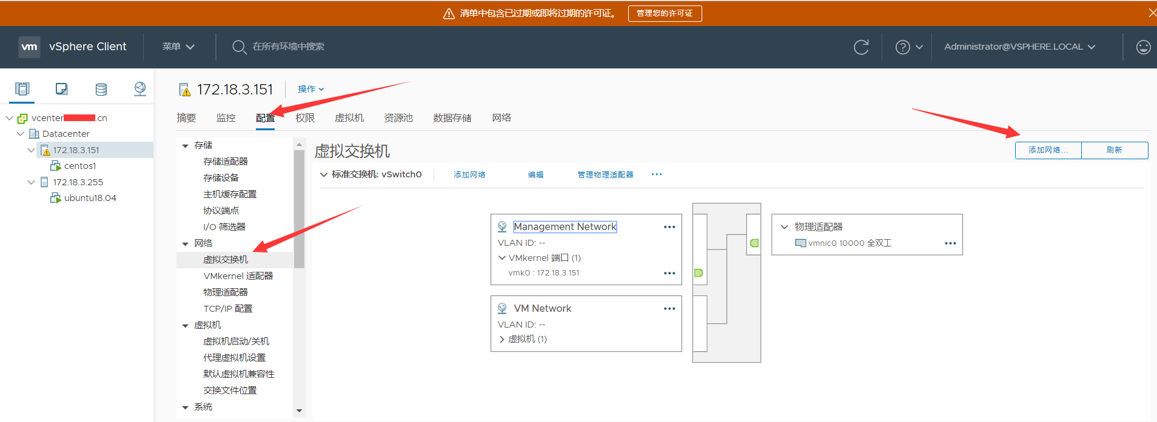Switch to Storage inventory view icon
1157x422 pixels.
tap(101, 89)
